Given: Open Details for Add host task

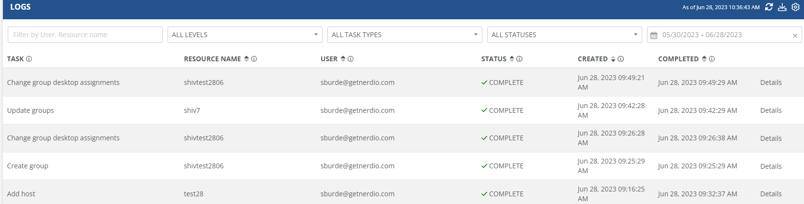Looking at the screenshot, I should pyautogui.click(x=771, y=194).
